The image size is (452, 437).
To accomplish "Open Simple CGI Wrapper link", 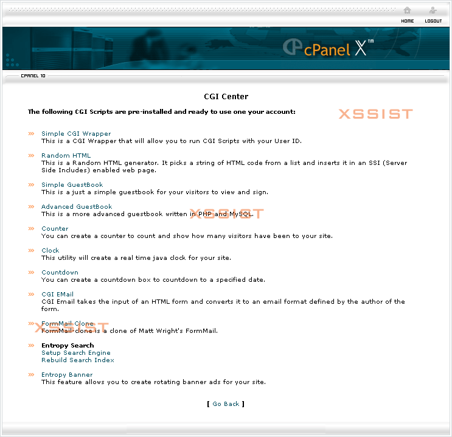I will tap(76, 134).
